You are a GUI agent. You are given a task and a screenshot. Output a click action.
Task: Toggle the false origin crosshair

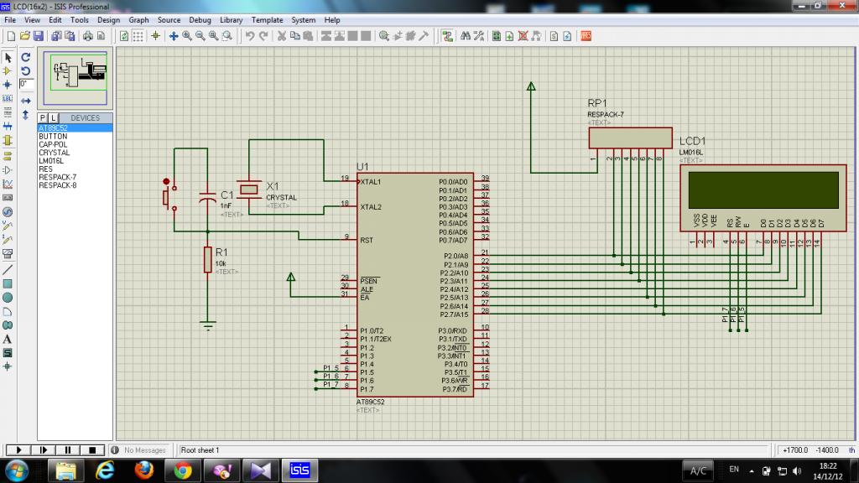click(x=155, y=36)
